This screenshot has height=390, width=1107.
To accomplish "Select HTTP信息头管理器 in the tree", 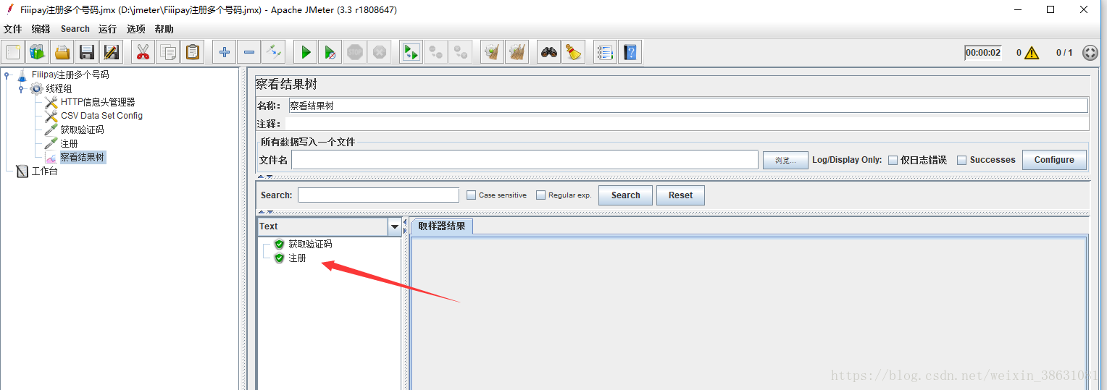I will click(98, 102).
